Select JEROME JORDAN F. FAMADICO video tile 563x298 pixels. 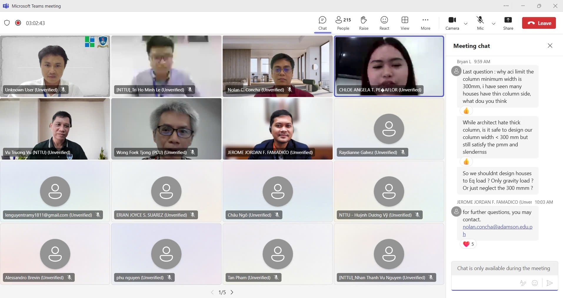point(277,129)
